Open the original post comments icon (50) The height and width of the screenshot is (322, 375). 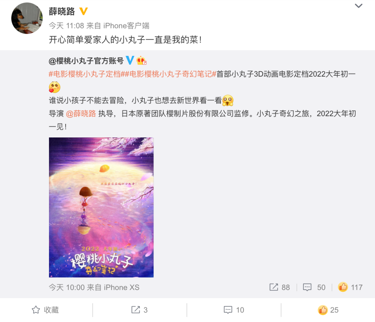[307, 287]
